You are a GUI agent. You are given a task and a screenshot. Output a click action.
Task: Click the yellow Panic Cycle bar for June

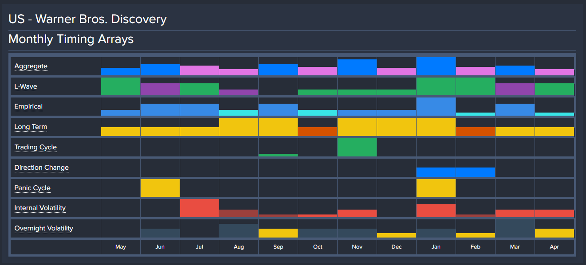[160, 188]
